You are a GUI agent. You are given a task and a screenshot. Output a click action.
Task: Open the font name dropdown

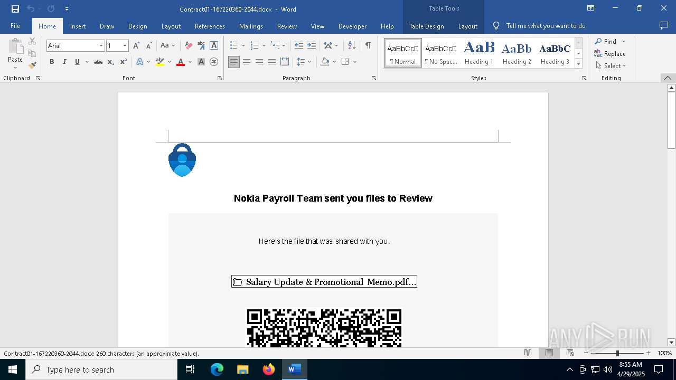tap(101, 46)
